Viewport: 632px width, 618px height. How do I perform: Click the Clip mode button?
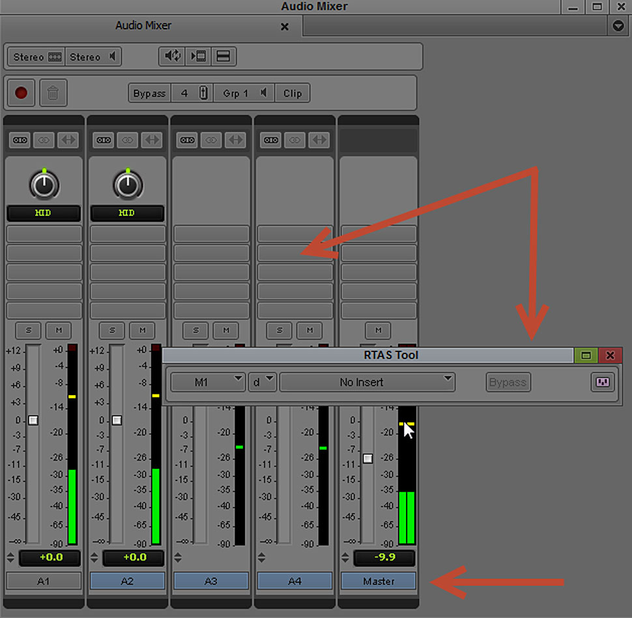[x=292, y=93]
